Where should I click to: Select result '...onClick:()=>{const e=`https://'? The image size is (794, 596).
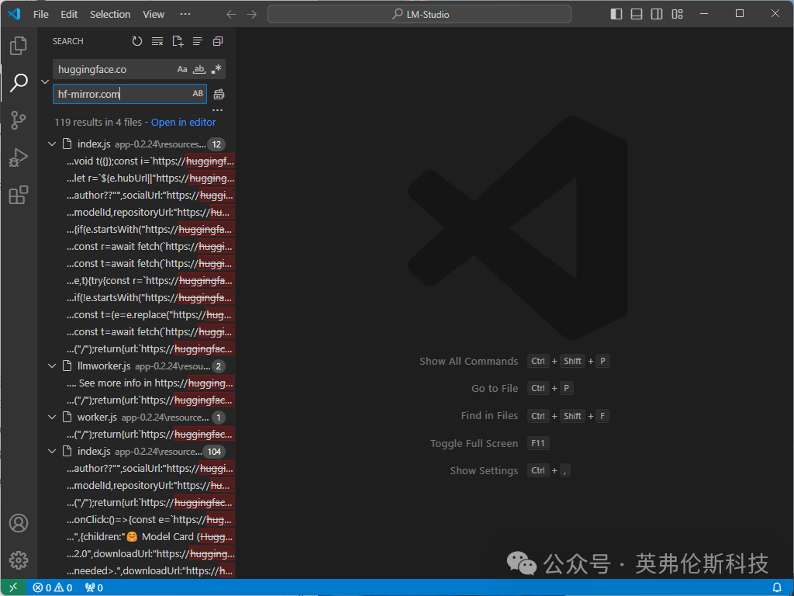pos(150,519)
